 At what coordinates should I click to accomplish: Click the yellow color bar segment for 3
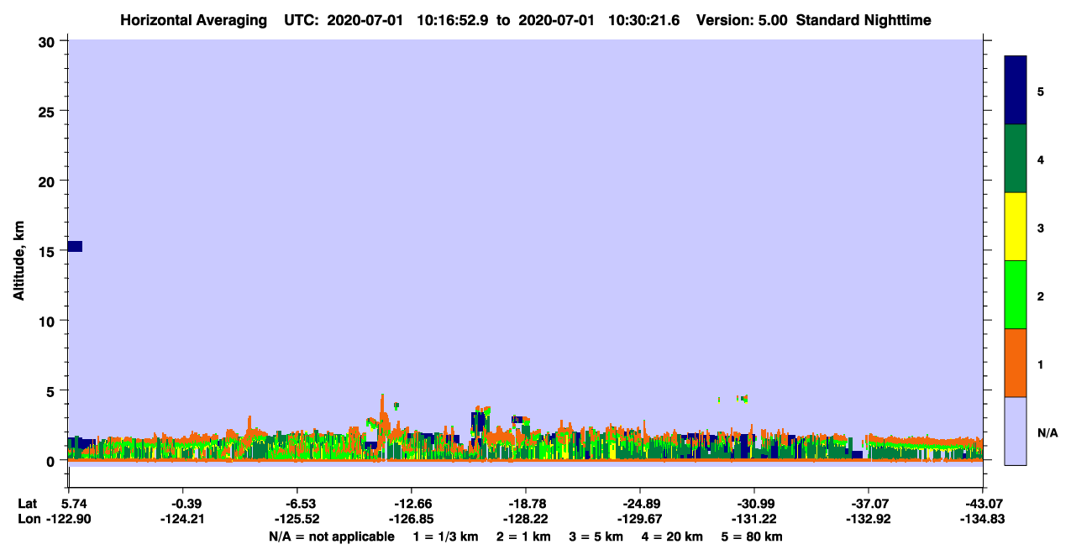coord(1016,227)
